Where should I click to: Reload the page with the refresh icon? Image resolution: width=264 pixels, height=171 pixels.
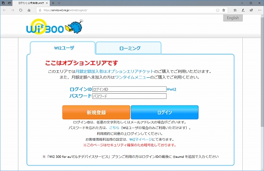[21, 10]
